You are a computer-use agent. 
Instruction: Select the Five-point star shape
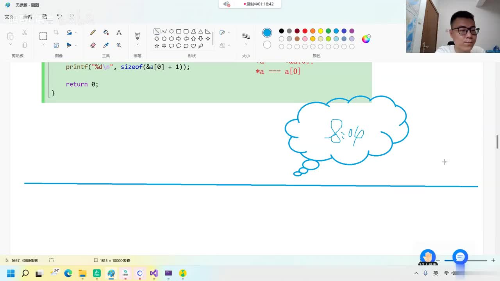point(157,46)
